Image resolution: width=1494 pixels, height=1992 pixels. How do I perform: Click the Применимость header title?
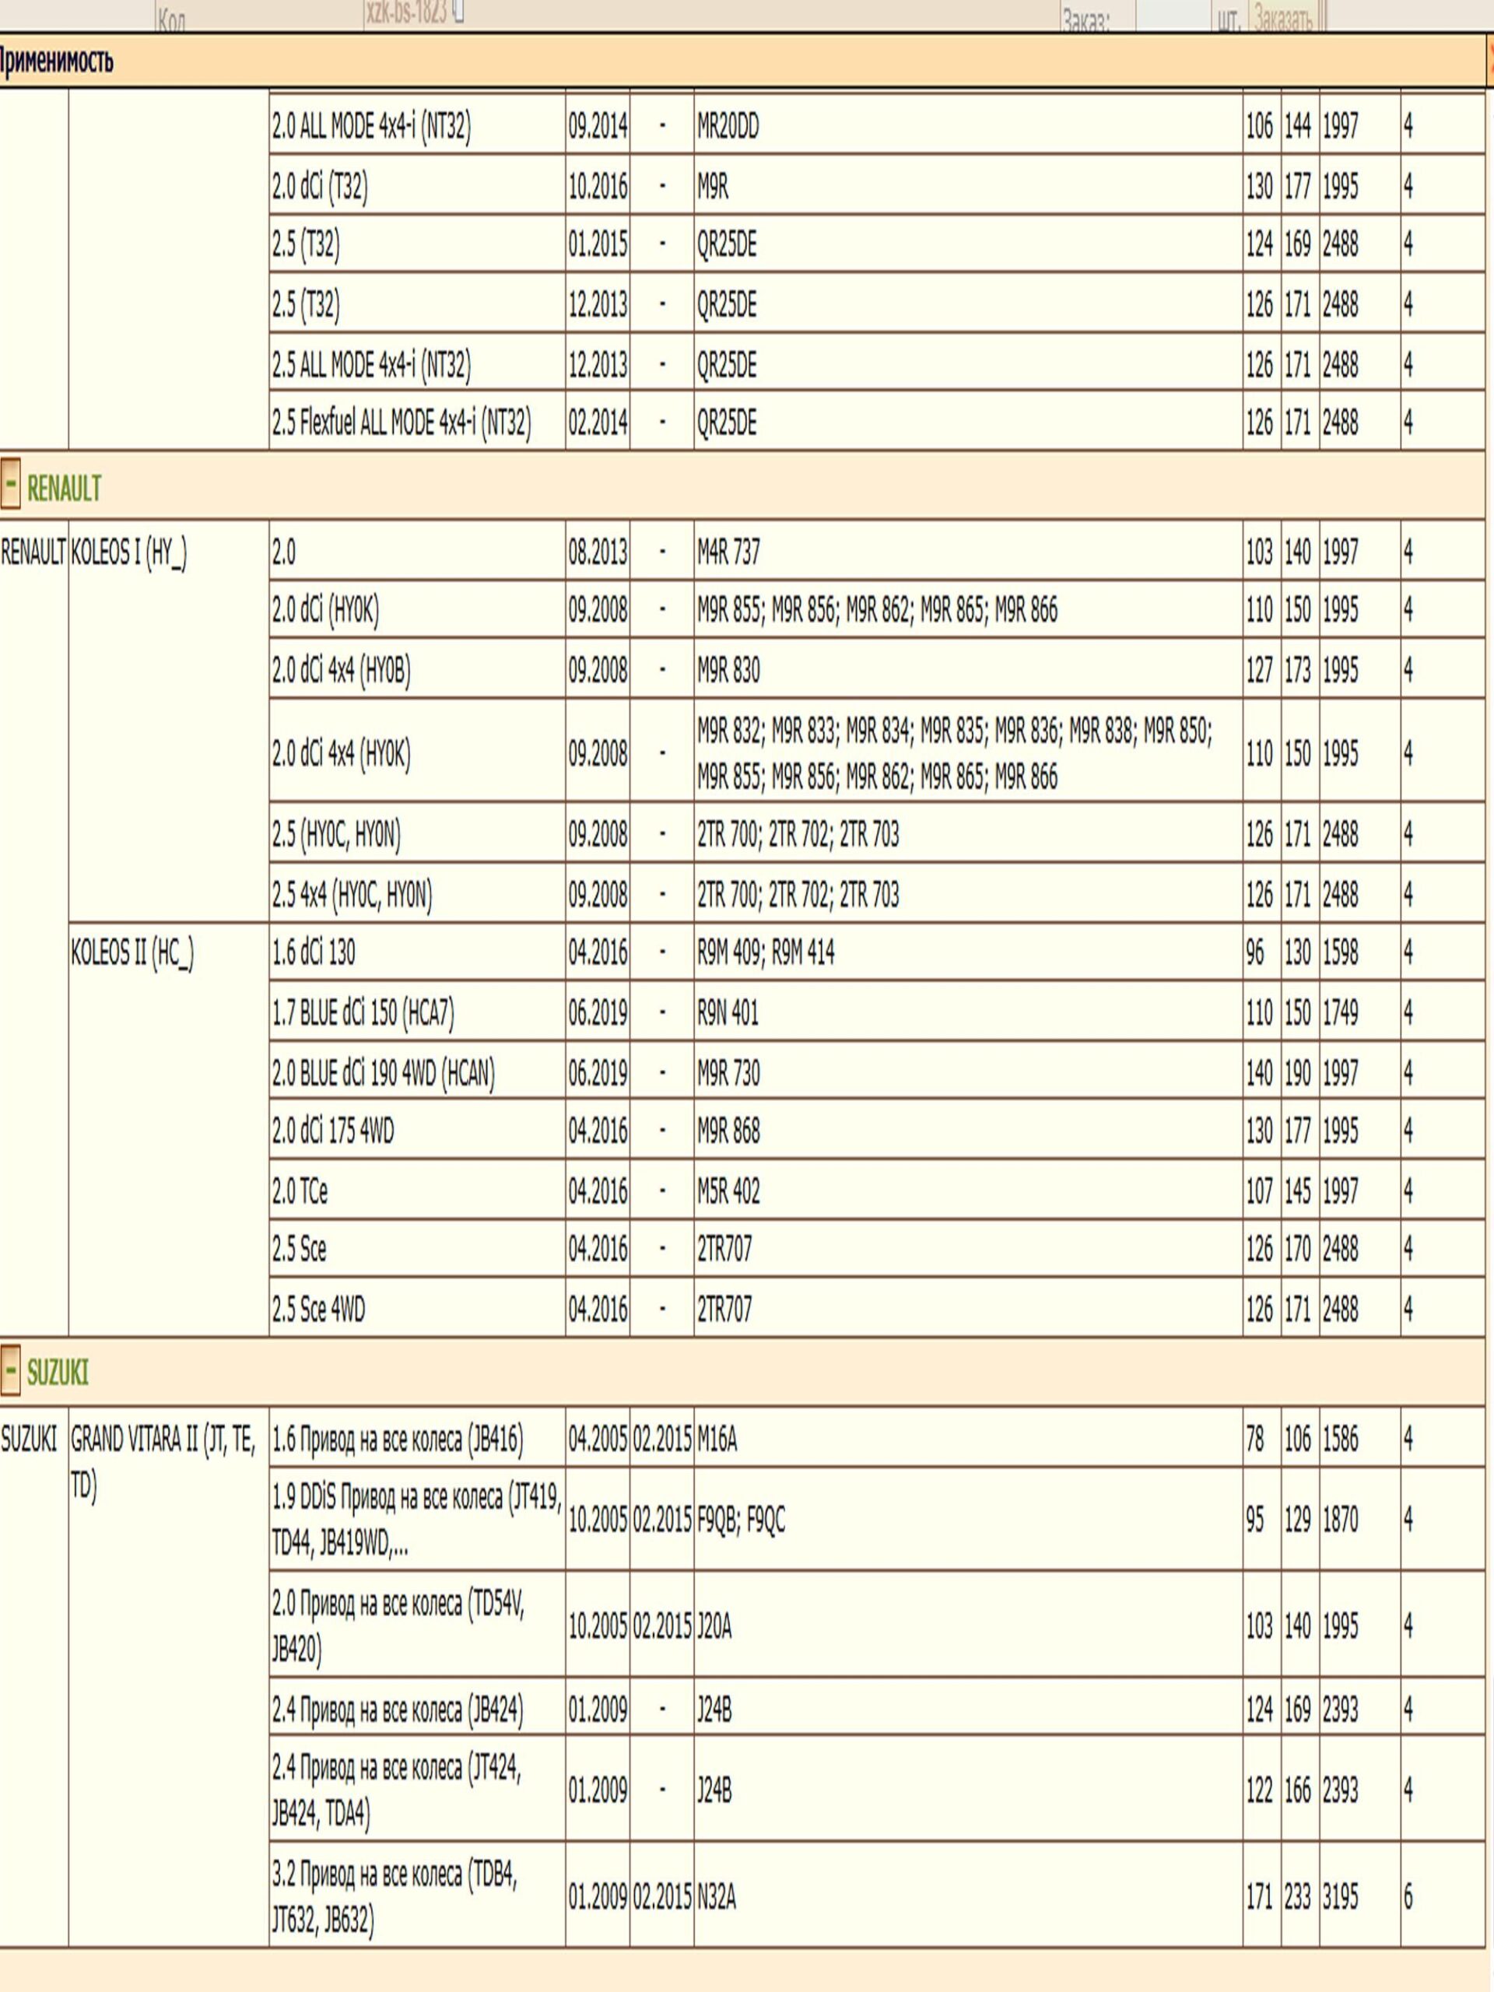pyautogui.click(x=56, y=61)
